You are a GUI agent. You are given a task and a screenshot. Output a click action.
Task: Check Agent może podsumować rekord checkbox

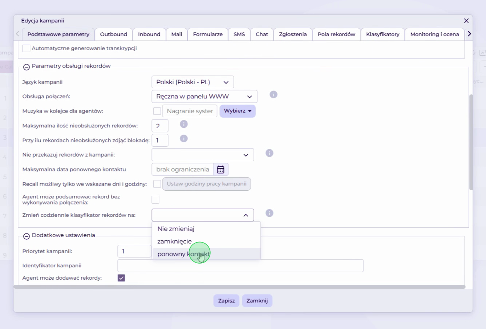[x=155, y=200]
